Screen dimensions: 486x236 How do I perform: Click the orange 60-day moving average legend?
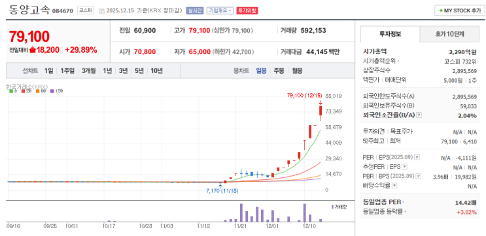point(41,91)
